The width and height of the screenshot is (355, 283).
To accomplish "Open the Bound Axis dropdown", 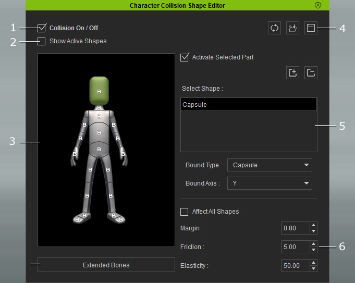I will coord(270,183).
